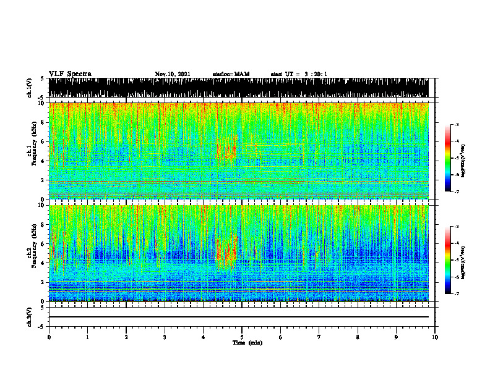
Task: Click the time axis tick label "0"
Action: (49, 337)
